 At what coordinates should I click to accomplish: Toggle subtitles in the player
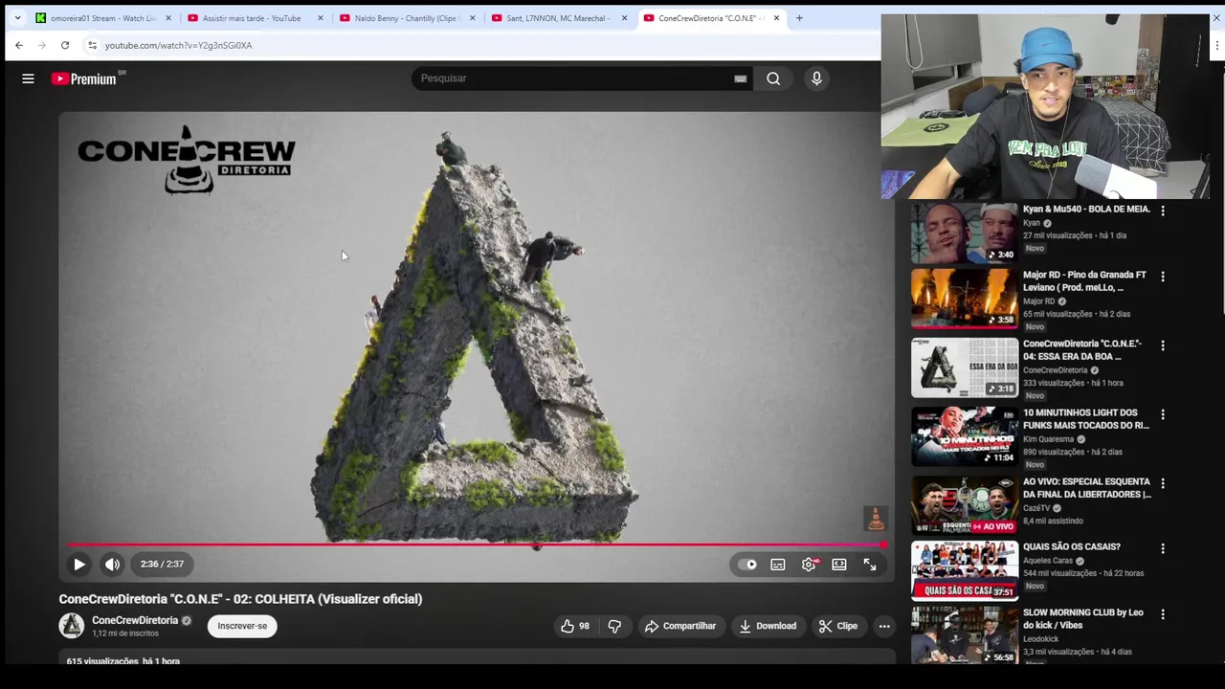[x=778, y=565]
